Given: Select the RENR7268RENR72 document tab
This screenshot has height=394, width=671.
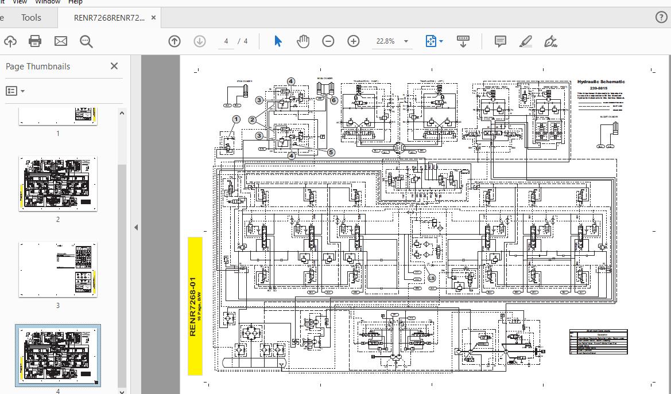Looking at the screenshot, I should click(x=109, y=18).
